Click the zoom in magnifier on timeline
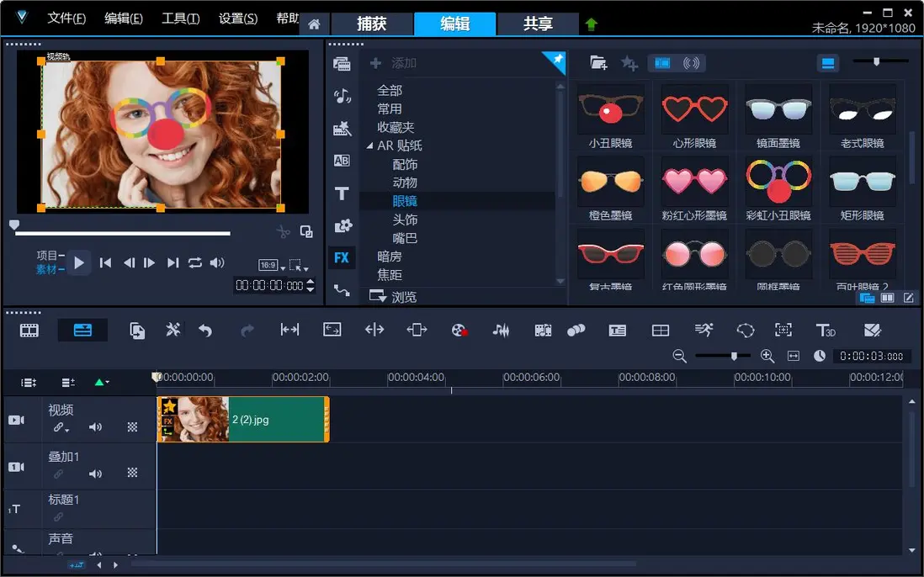Image resolution: width=924 pixels, height=577 pixels. coord(767,356)
